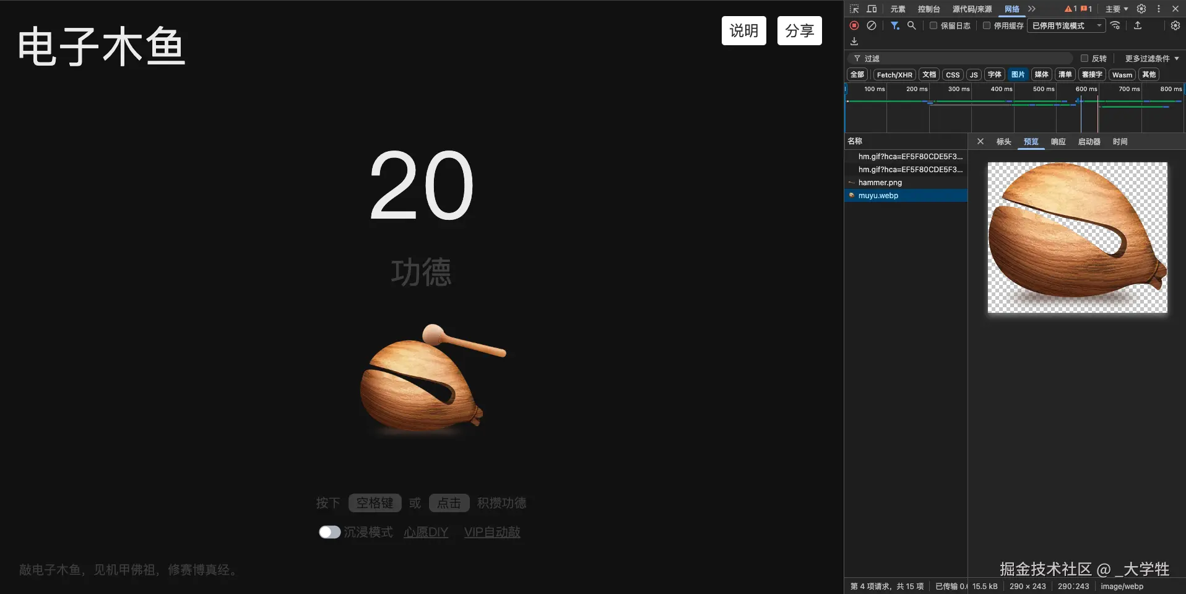Screen dimensions: 1186x594
Task: Enable the 保留日志 checkbox
Action: 935,25
